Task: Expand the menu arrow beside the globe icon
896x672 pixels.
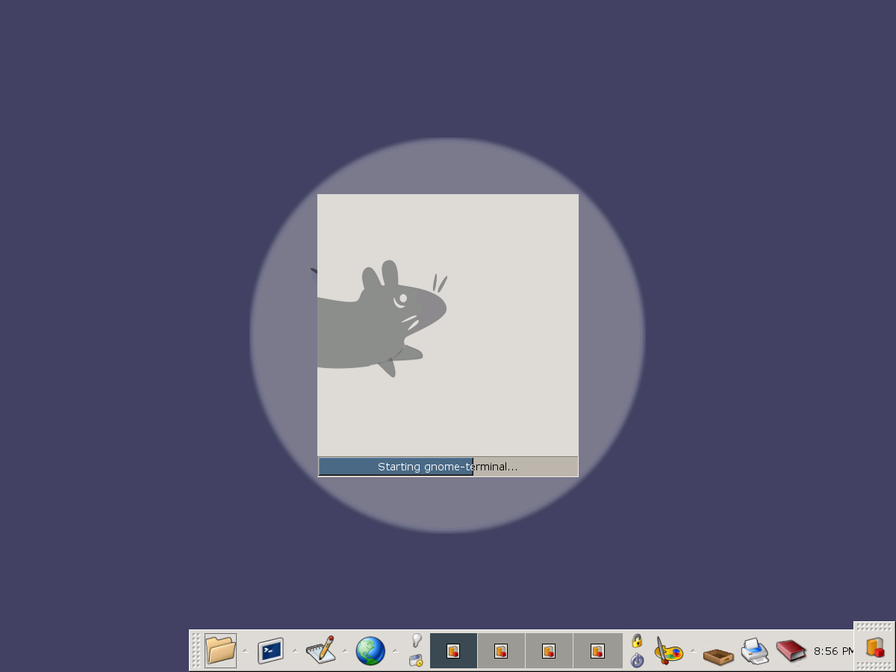Action: [x=395, y=651]
